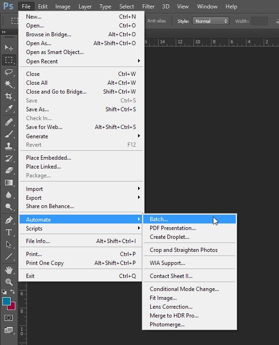279x345 pixels.
Task: Choose File Info... entry
Action: point(81,241)
